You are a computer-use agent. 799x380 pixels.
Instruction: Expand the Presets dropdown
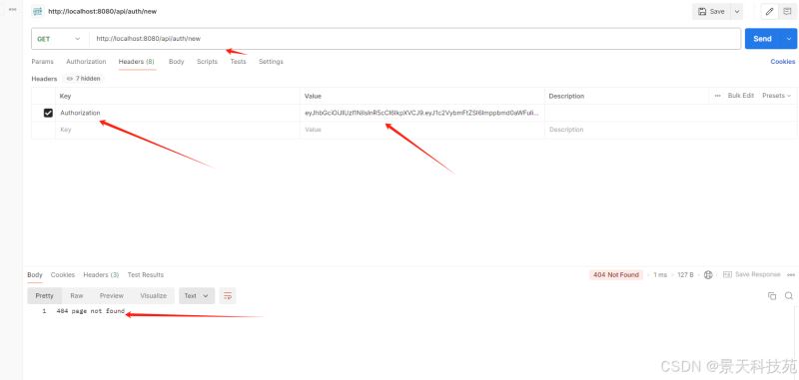pos(777,96)
